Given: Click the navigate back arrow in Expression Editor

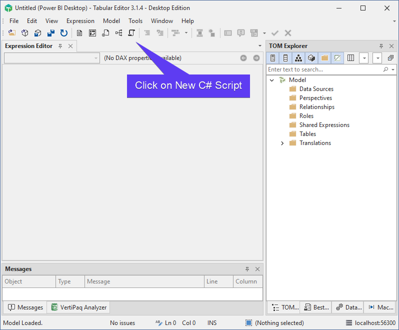Looking at the screenshot, I should point(243,58).
